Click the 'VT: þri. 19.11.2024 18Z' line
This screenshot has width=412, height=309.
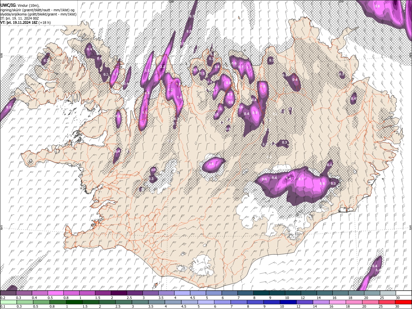point(19,23)
